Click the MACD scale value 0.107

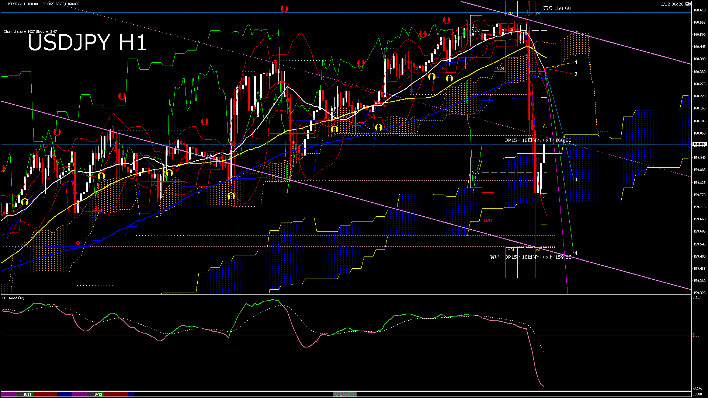click(697, 297)
